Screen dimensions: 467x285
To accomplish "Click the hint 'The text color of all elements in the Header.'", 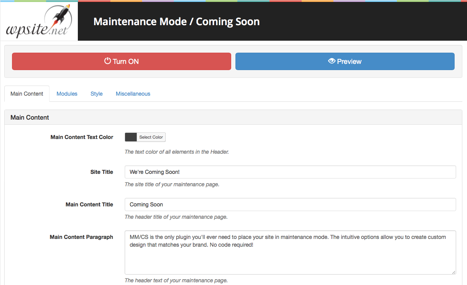I will click(177, 152).
